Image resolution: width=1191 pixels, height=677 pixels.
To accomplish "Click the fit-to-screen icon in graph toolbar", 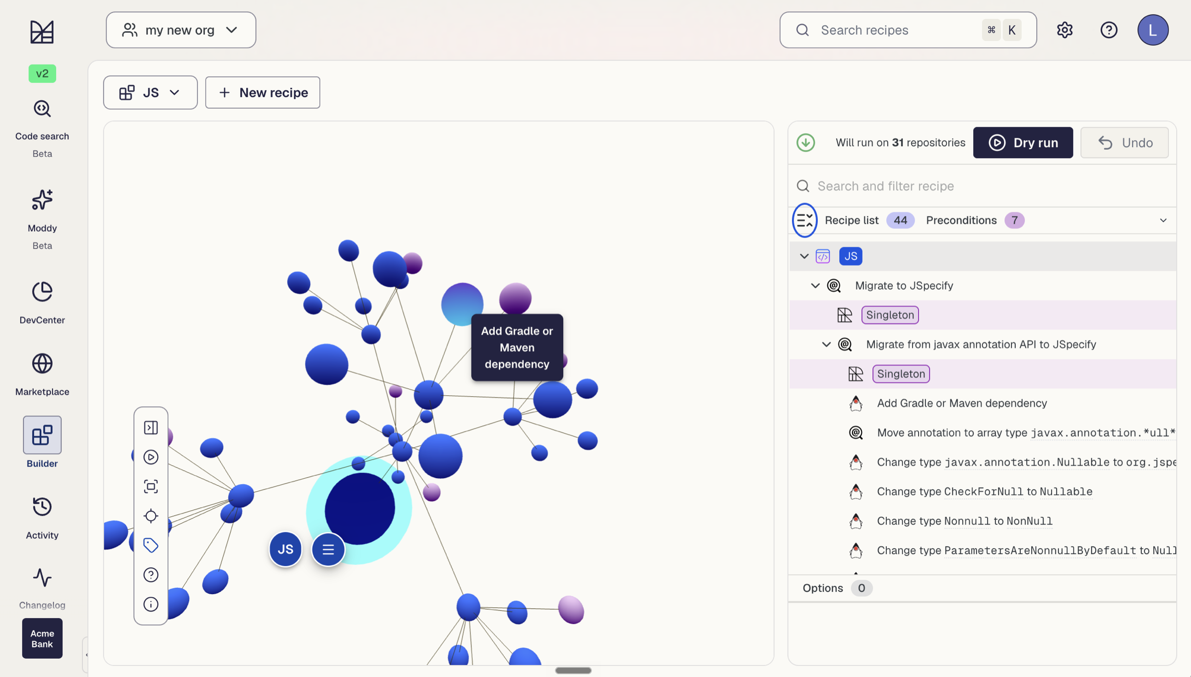I will (x=151, y=487).
